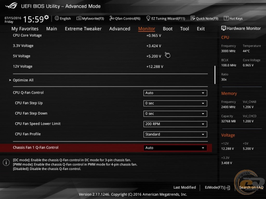Go to the Boot tab
Viewport: 266px width, 199px height.
pyautogui.click(x=167, y=29)
